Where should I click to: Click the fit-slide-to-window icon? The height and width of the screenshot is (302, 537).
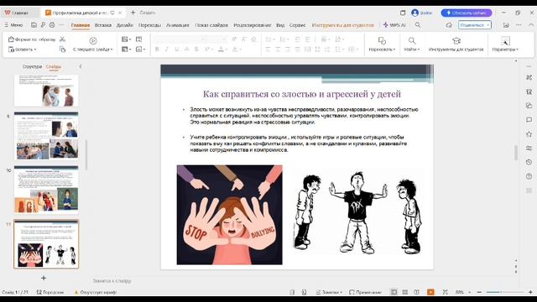pos(445,292)
